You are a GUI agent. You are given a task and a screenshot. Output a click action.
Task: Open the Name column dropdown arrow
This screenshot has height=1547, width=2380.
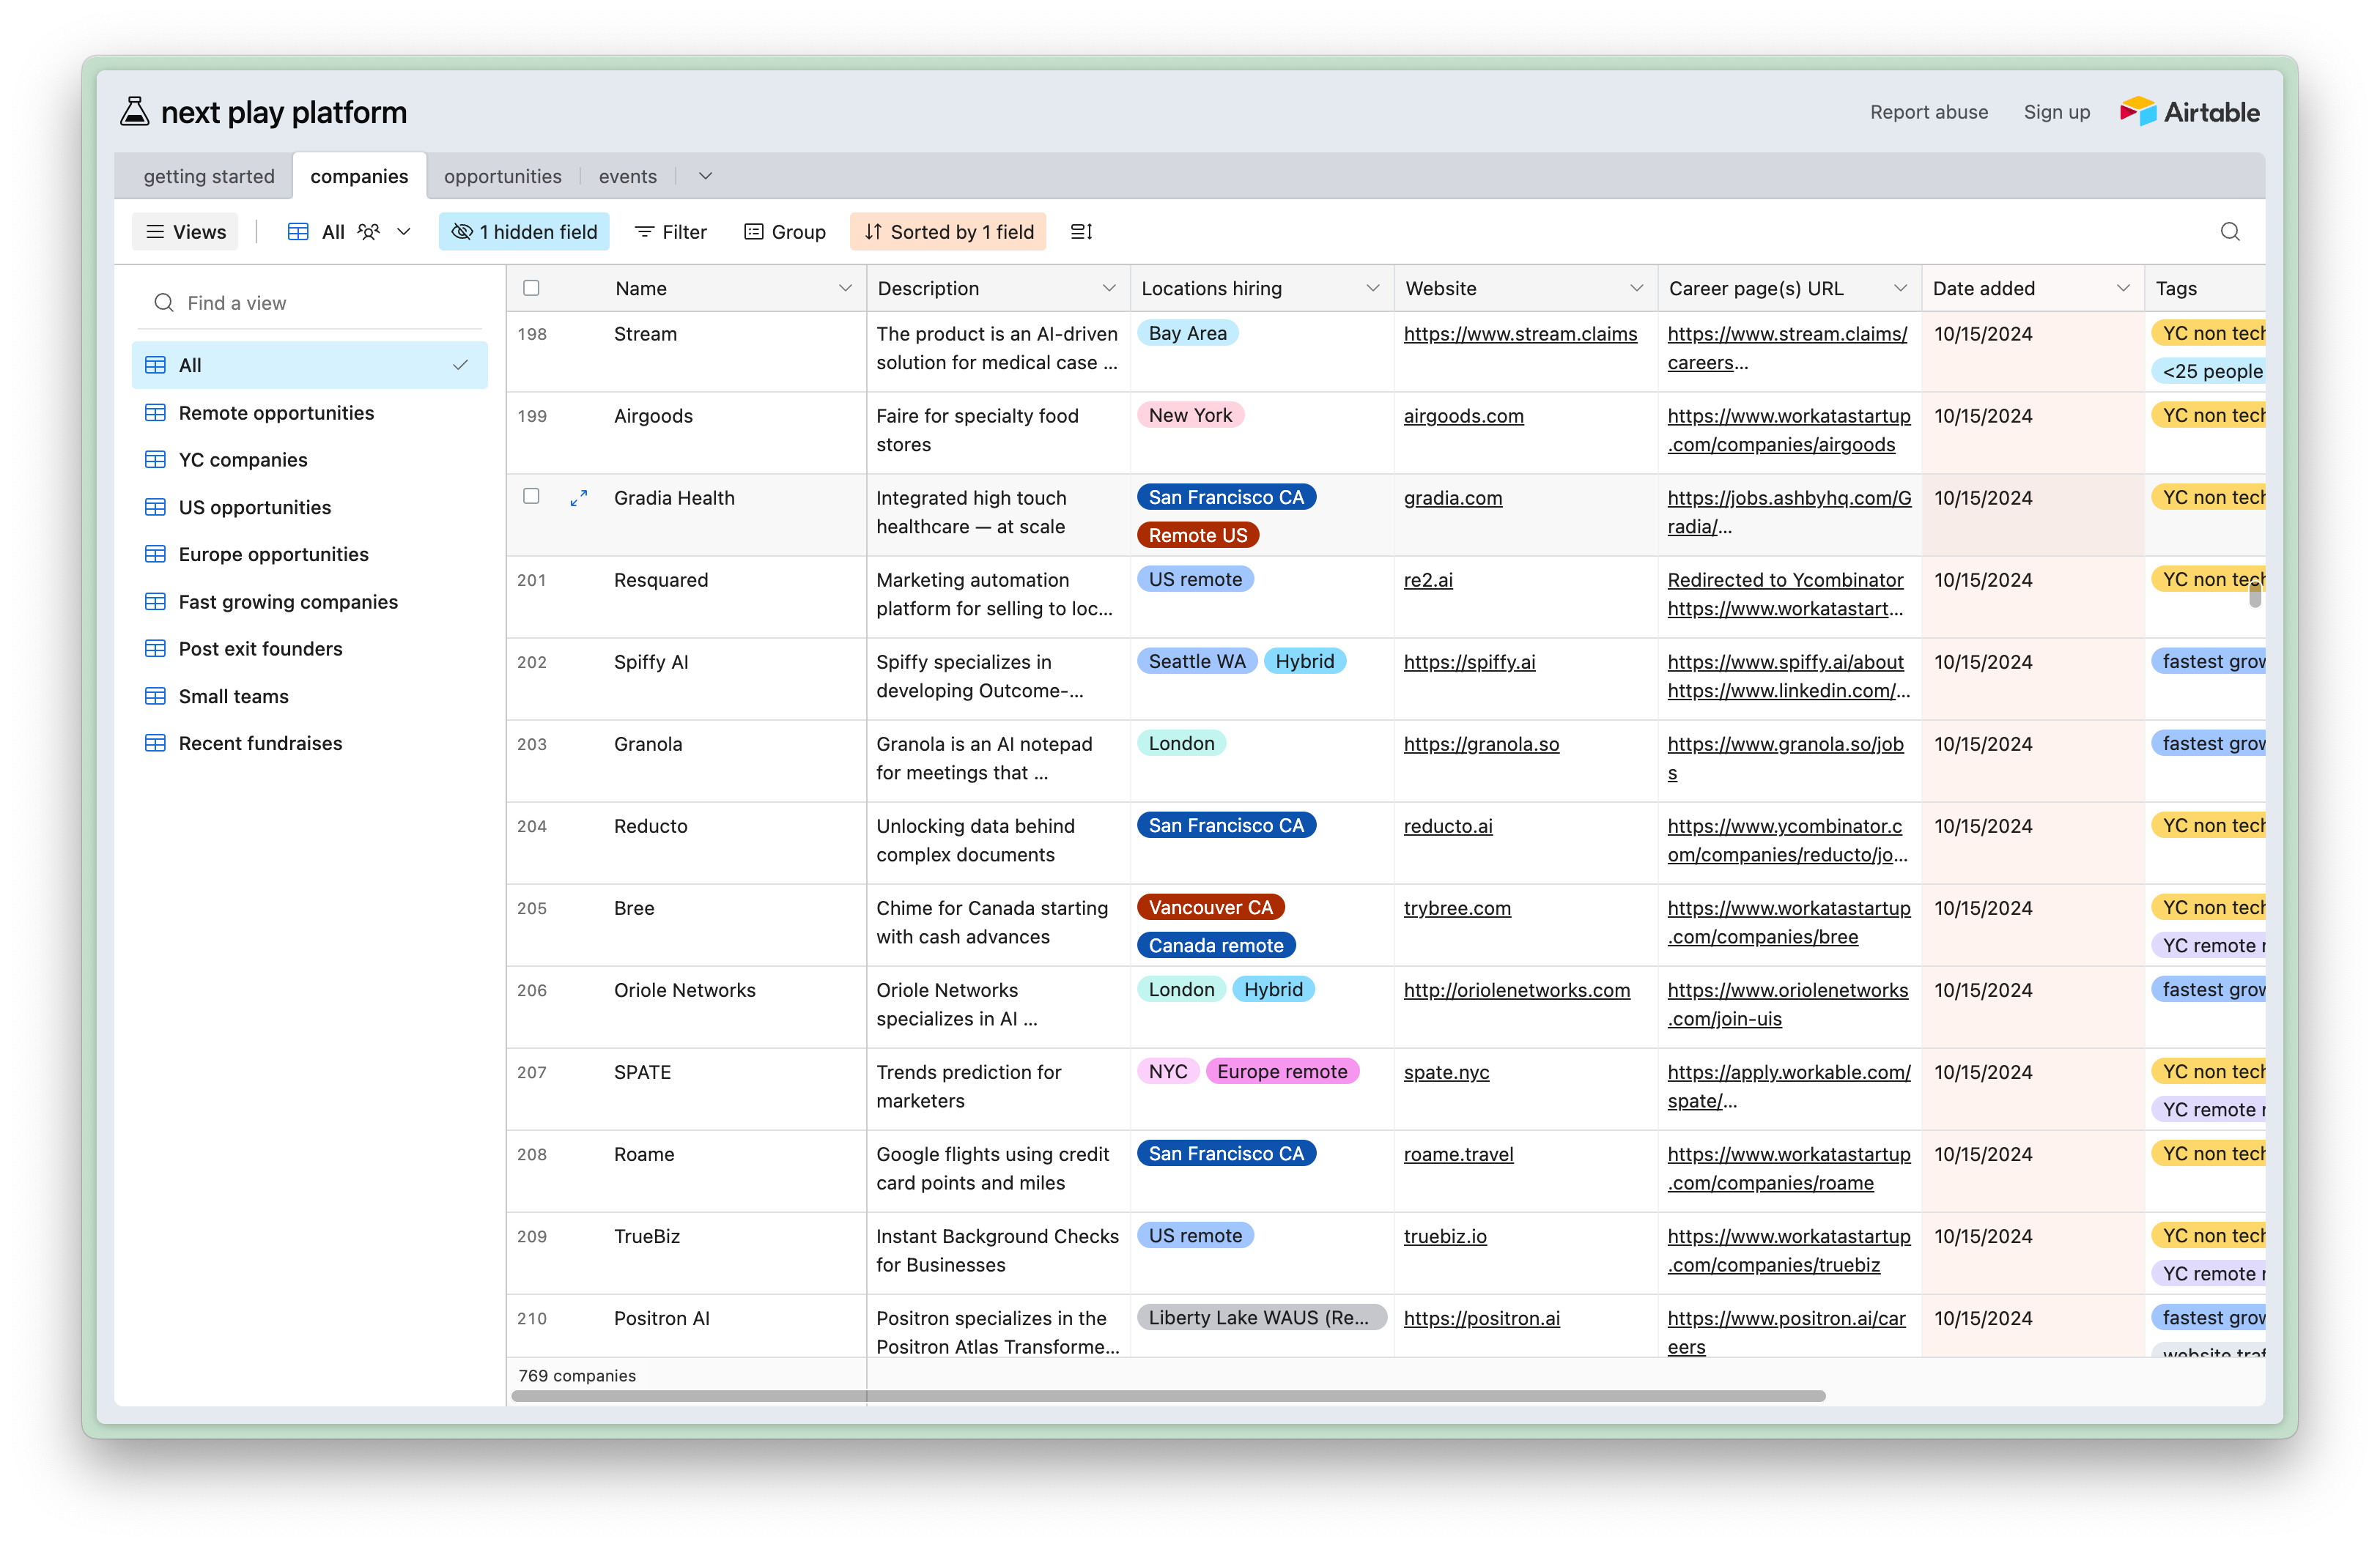(845, 288)
